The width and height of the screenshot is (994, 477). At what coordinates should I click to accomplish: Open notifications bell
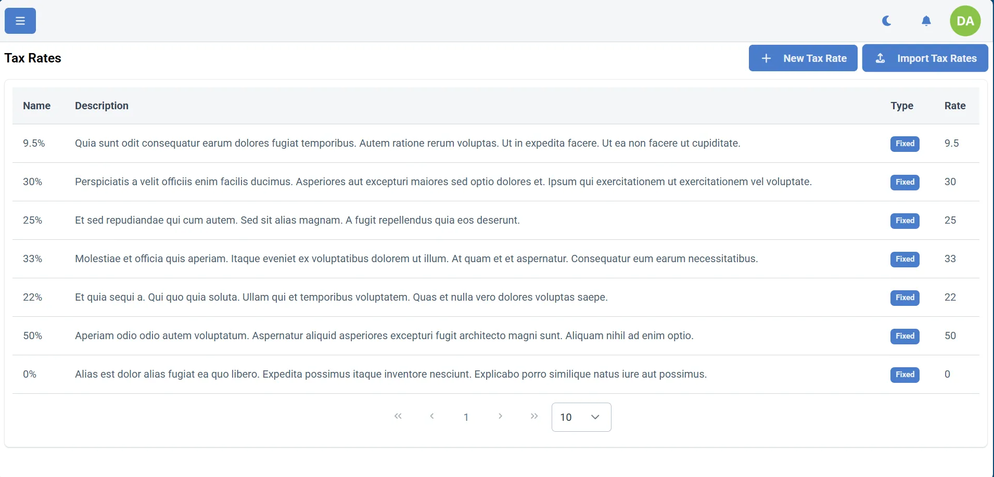coord(926,21)
